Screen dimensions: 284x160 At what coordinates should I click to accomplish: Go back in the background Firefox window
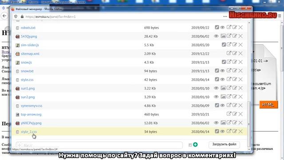[x=4, y=16]
